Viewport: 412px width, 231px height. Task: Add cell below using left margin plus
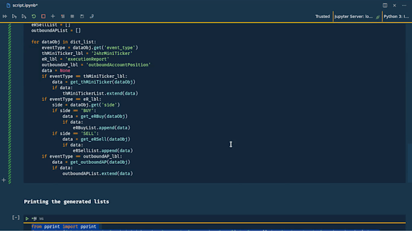pos(4,180)
